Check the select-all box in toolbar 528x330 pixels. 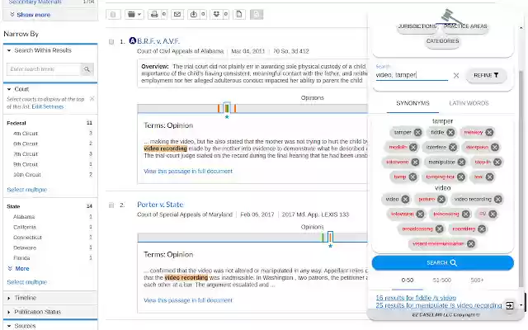pyautogui.click(x=113, y=14)
